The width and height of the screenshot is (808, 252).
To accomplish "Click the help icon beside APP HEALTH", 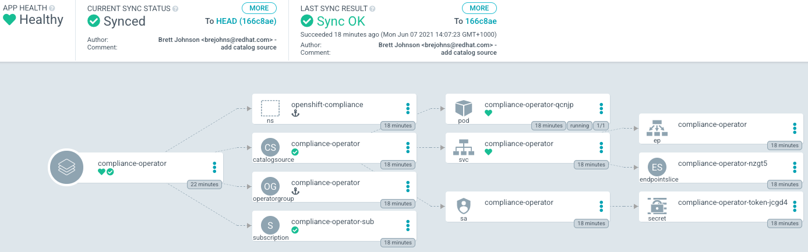I will click(x=52, y=8).
